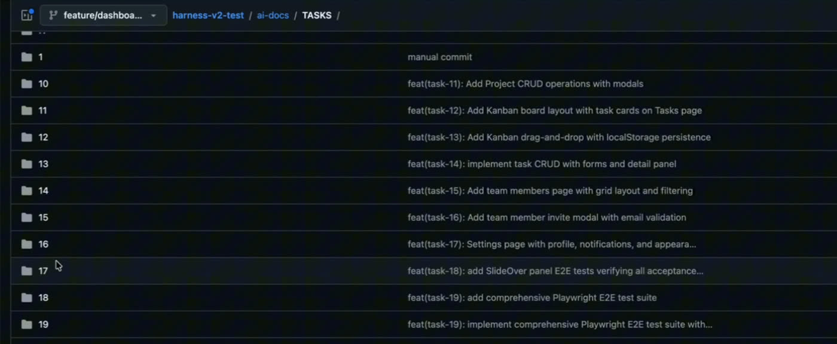Open the feature/dashboa... branch dropdown
Image resolution: width=837 pixels, height=344 pixels.
click(x=103, y=15)
